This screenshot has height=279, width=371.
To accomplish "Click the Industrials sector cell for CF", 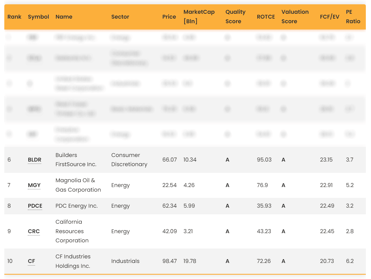I will 125,261.
